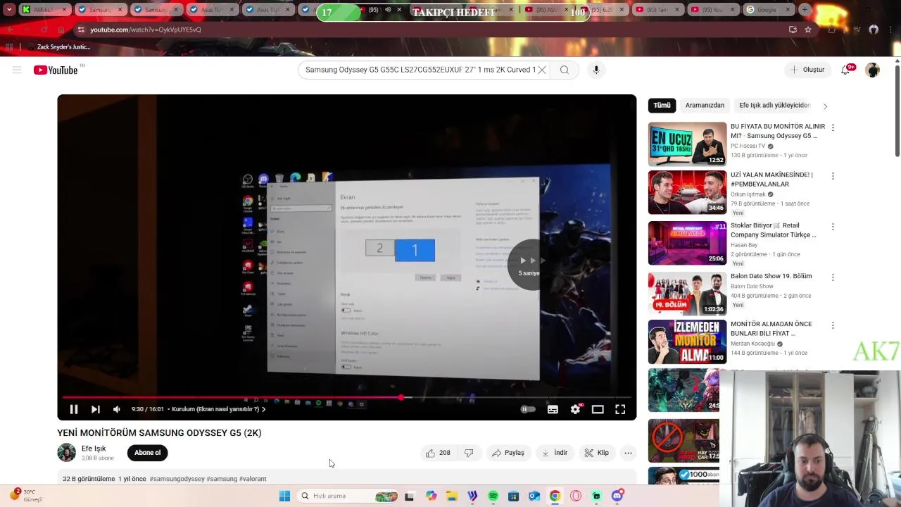Open Outlook from the taskbar
The width and height of the screenshot is (901, 507).
pos(534,496)
